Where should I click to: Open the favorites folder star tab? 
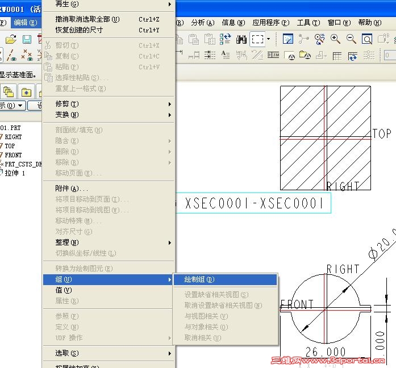point(26,92)
